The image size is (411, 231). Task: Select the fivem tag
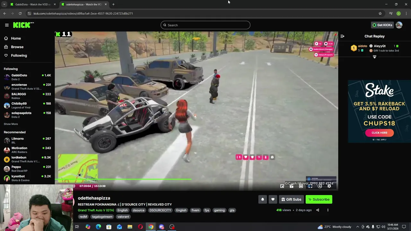click(x=196, y=210)
